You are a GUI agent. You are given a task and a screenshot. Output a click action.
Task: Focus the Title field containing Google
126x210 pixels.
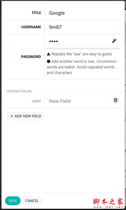(82, 13)
